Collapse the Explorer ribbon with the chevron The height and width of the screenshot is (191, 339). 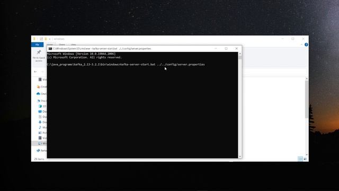pyautogui.click(x=301, y=45)
